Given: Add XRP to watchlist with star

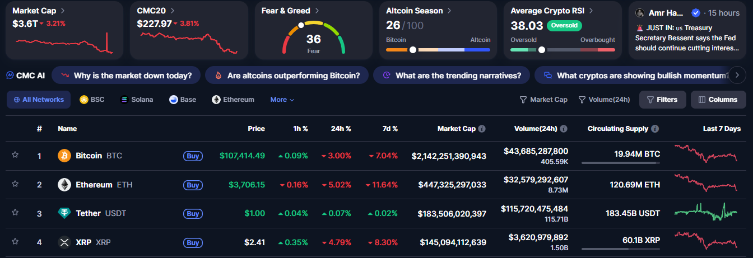Looking at the screenshot, I should pyautogui.click(x=15, y=242).
